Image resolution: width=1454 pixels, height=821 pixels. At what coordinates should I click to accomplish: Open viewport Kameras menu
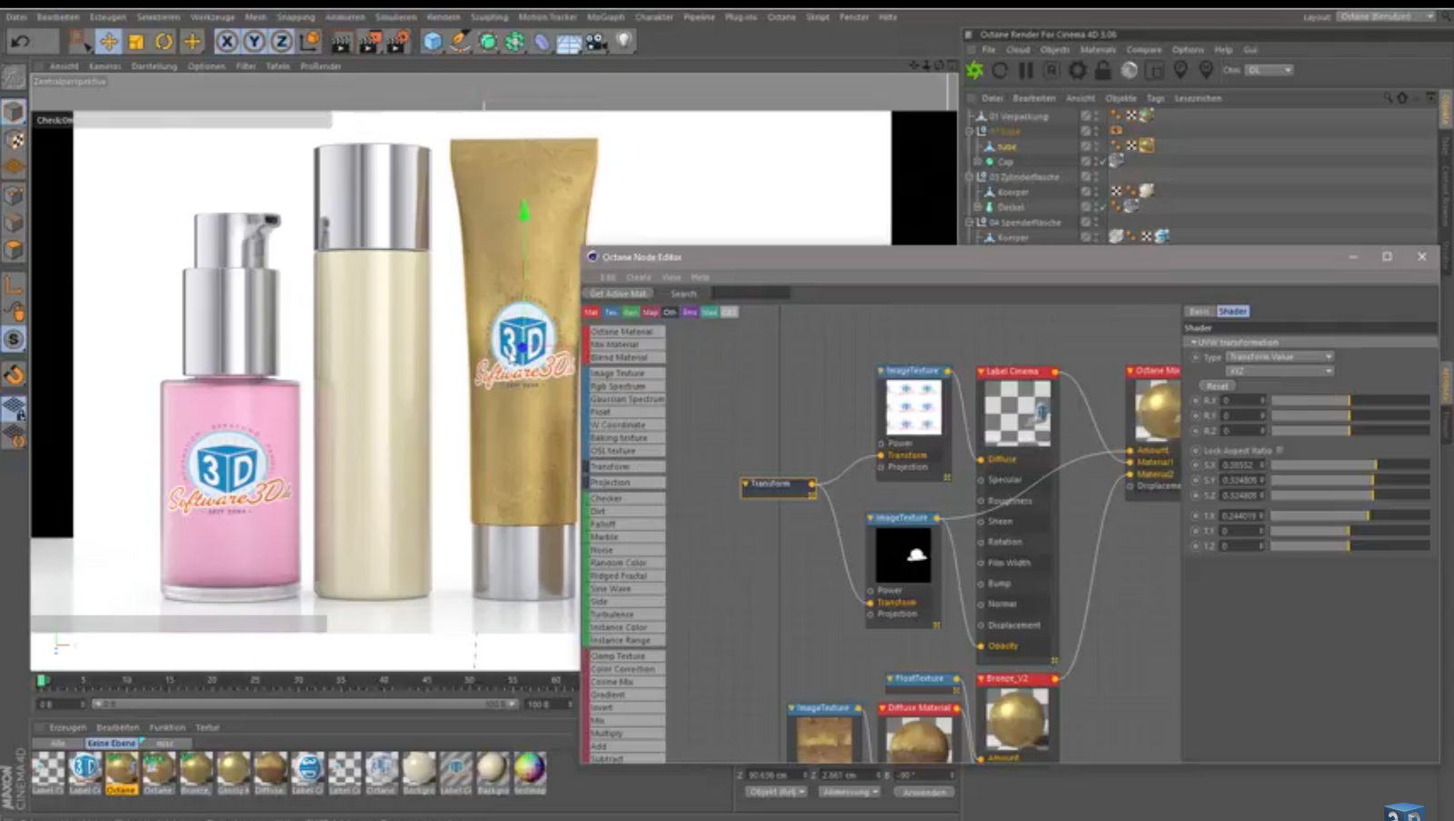pos(105,66)
